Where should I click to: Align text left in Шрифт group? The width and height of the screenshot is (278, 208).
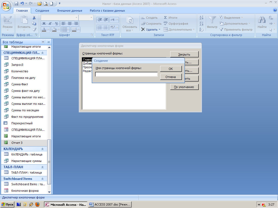point(64,23)
